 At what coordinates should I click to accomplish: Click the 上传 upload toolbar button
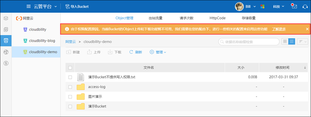[x=94, y=52]
